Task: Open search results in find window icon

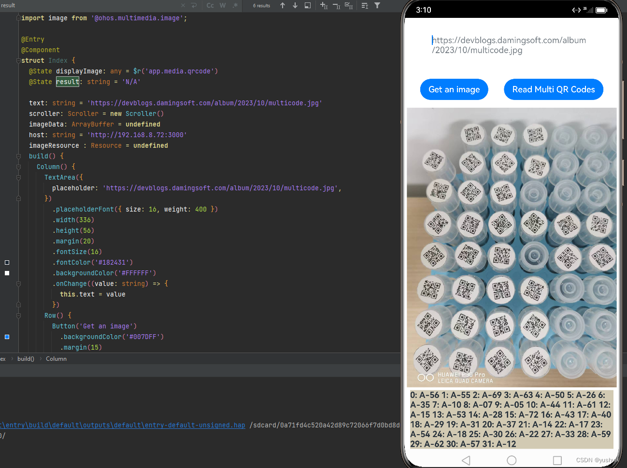Action: coord(308,5)
